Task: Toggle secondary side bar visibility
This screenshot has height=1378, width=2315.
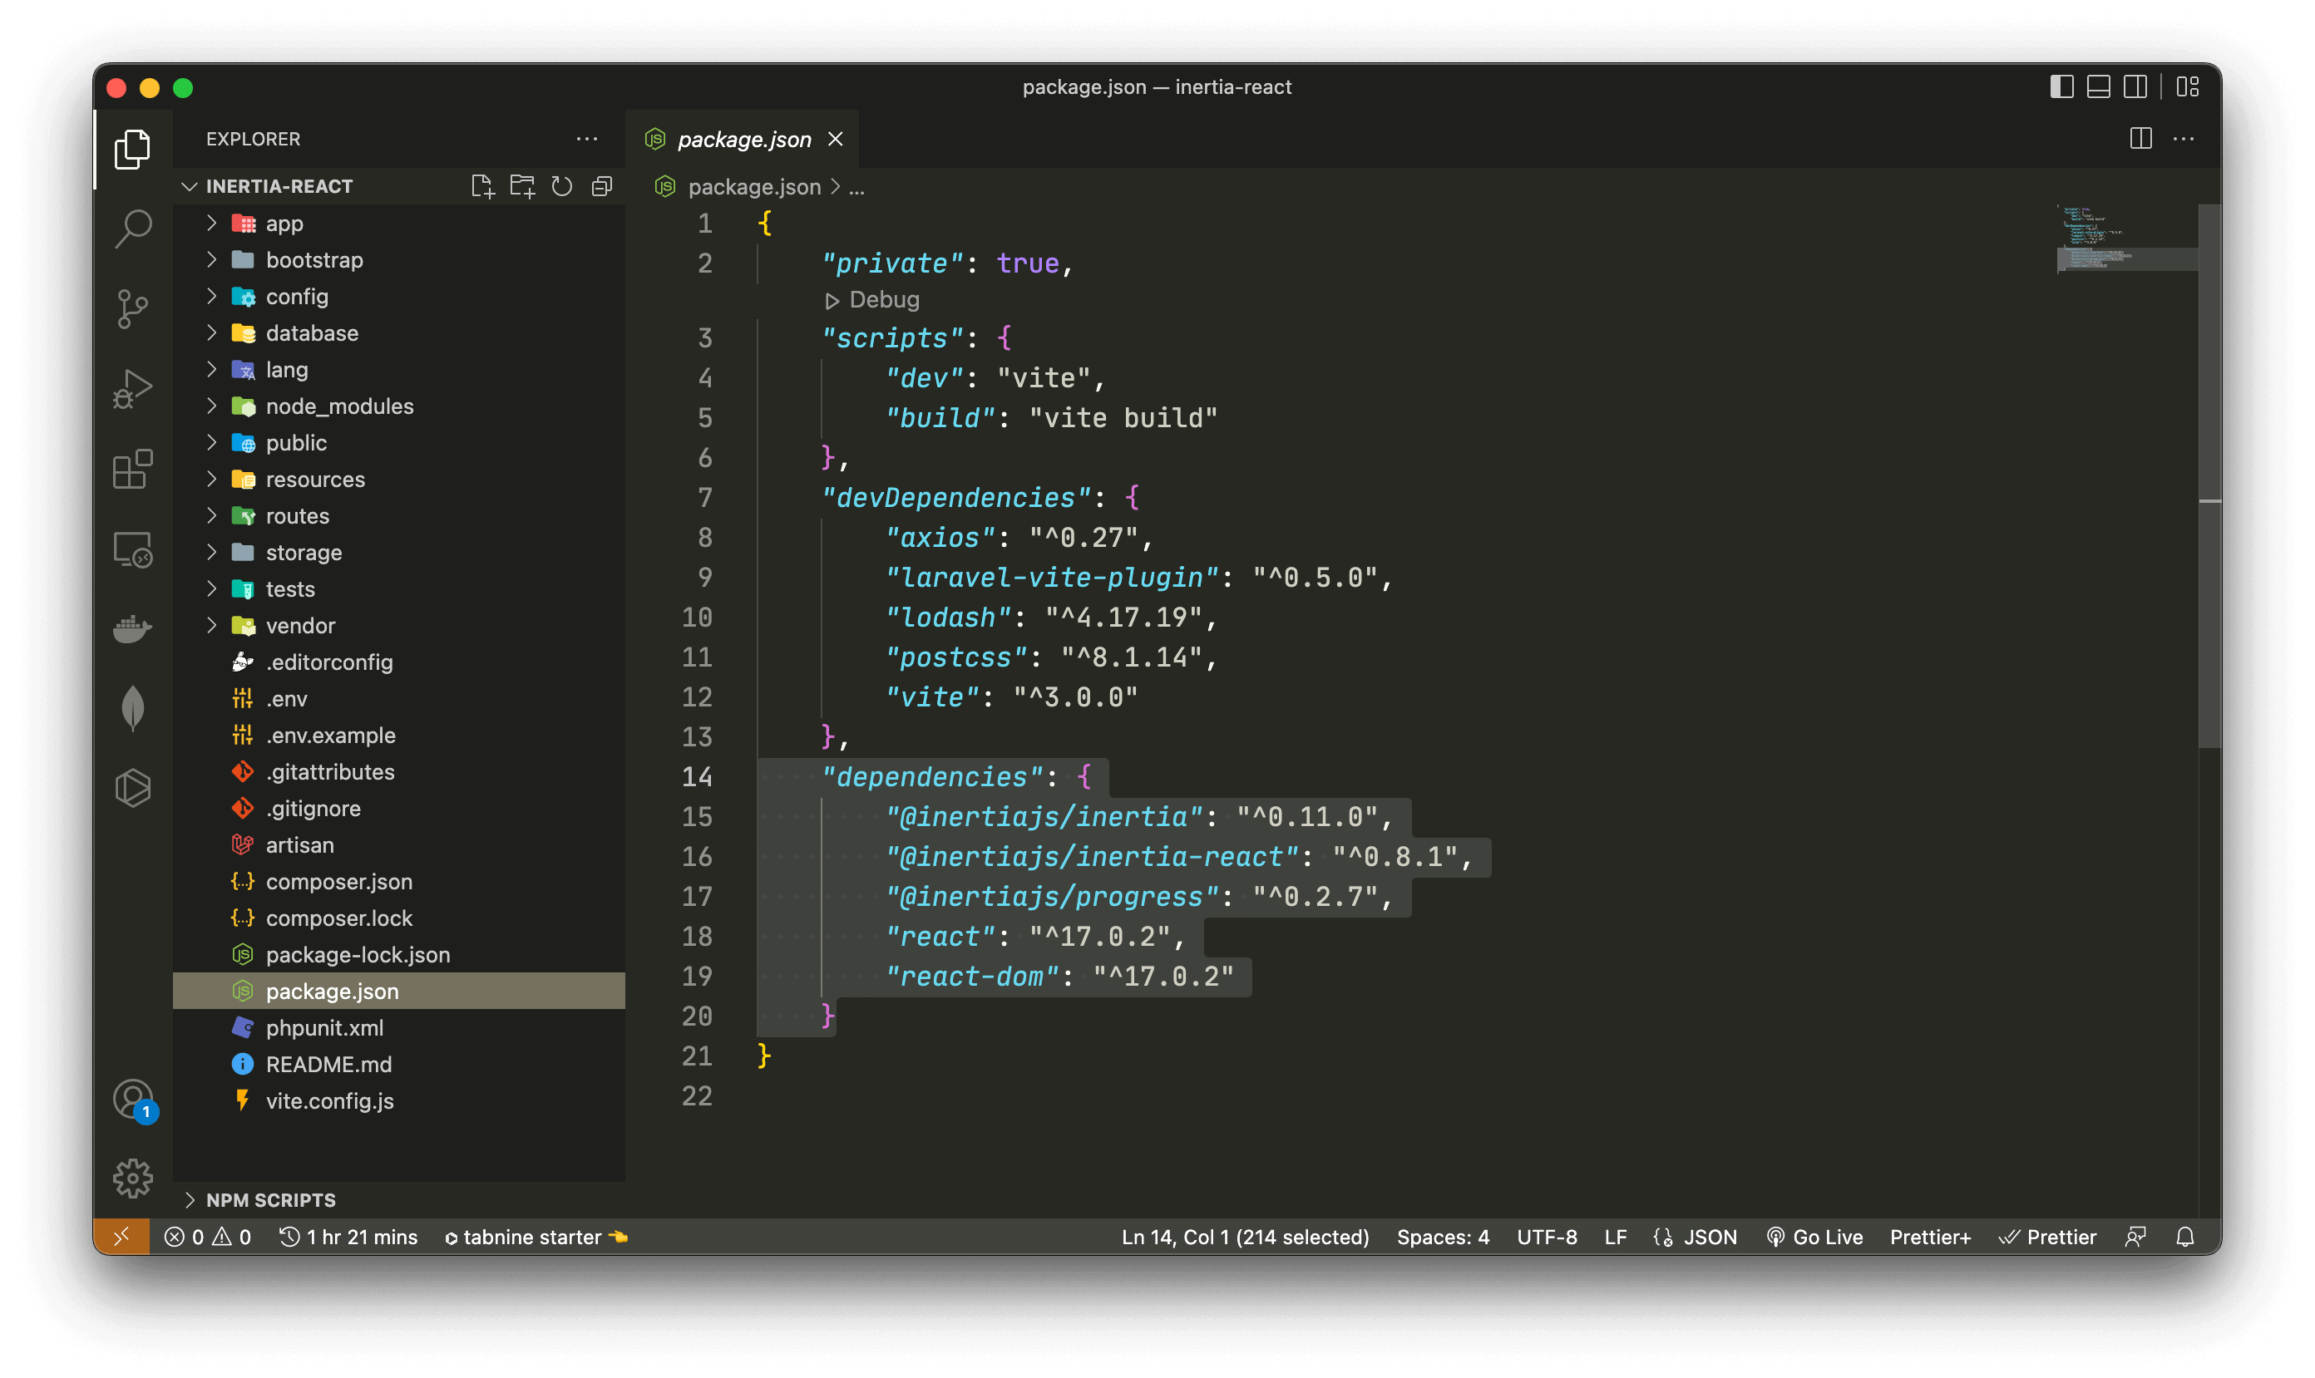Action: [2135, 87]
